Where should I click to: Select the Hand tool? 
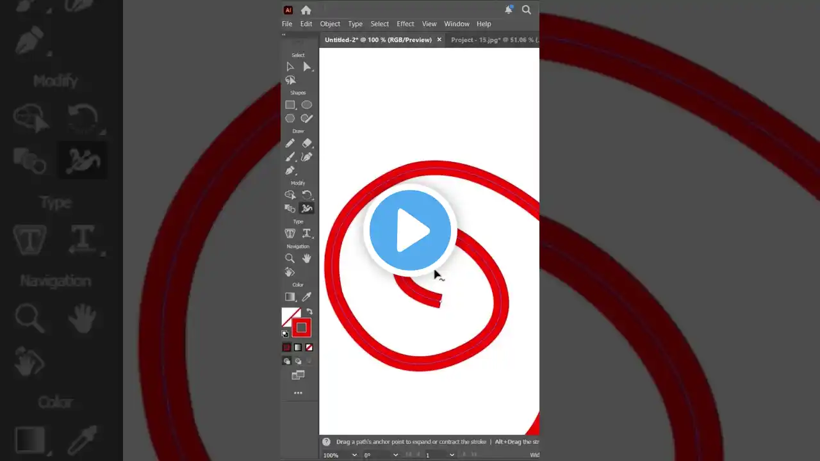[307, 258]
